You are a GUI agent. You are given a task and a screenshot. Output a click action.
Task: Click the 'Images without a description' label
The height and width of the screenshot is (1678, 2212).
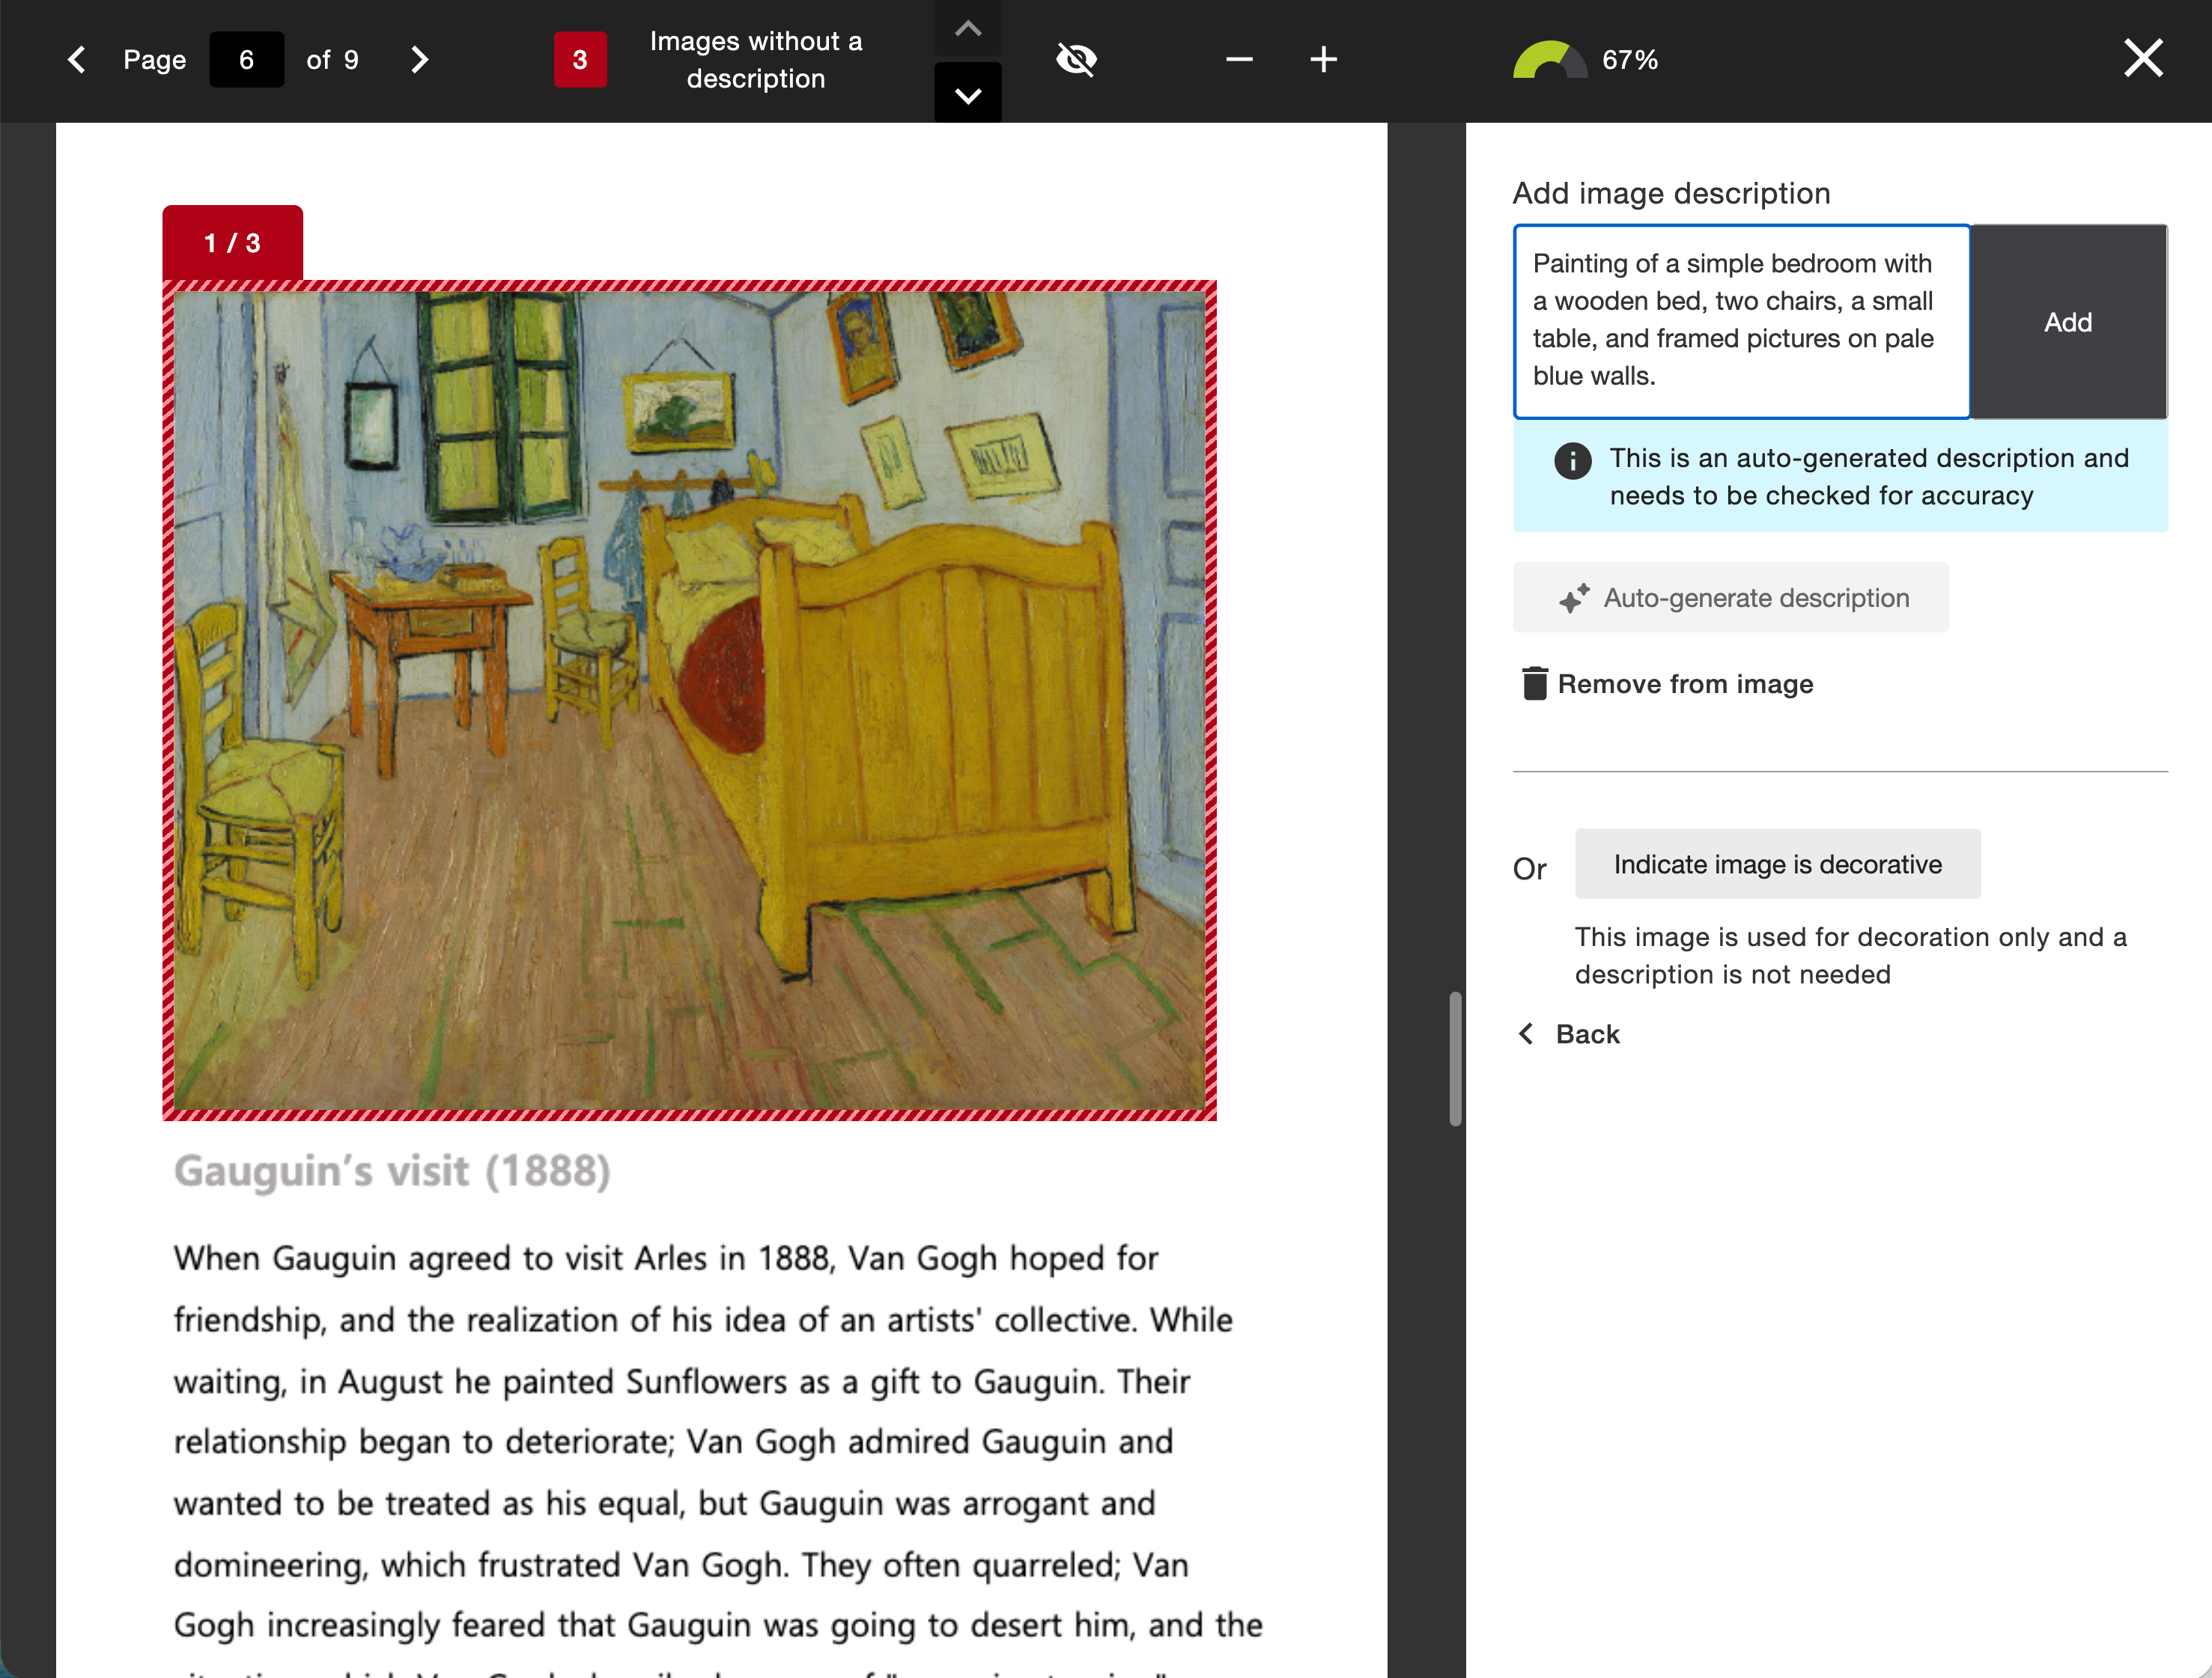coord(755,60)
